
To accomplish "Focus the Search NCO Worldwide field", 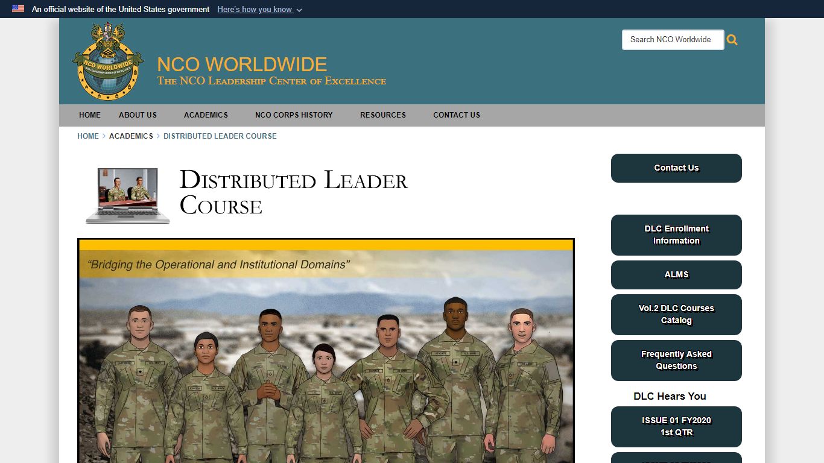I will tap(673, 40).
